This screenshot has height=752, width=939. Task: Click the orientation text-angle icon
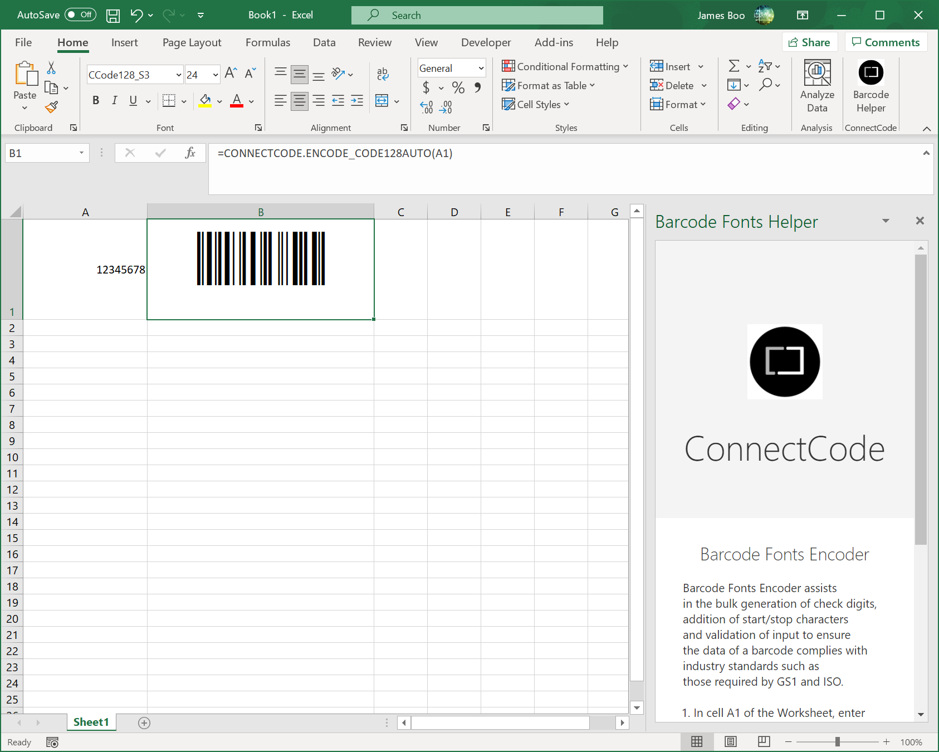coord(338,74)
